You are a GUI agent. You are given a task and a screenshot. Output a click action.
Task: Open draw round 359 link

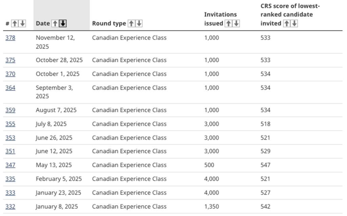(x=10, y=110)
